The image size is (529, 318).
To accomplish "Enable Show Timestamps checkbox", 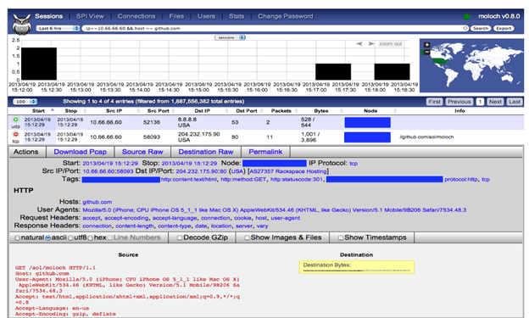I will [x=341, y=238].
